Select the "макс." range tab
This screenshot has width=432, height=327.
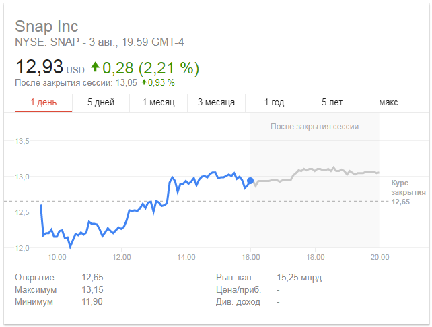[x=390, y=102]
